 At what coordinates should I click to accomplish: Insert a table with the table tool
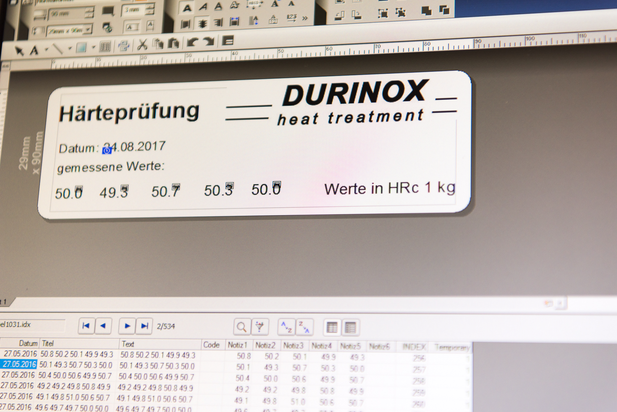click(x=105, y=47)
